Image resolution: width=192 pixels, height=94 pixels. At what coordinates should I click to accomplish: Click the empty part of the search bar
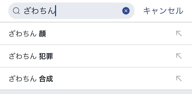[x=89, y=11]
